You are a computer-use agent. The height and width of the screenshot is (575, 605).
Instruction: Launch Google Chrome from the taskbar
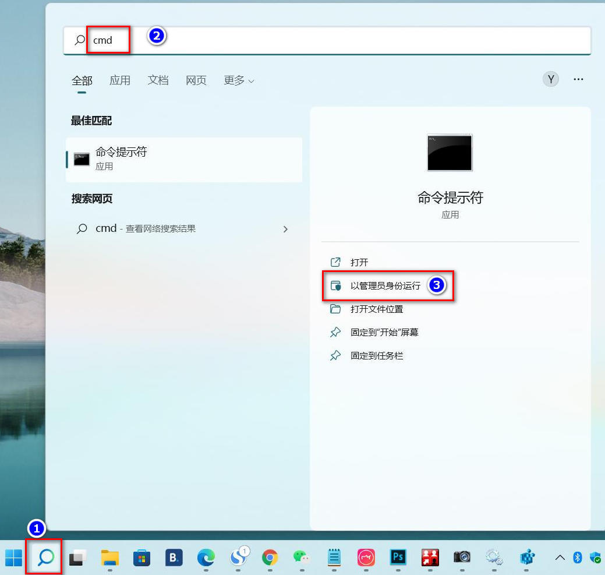270,558
